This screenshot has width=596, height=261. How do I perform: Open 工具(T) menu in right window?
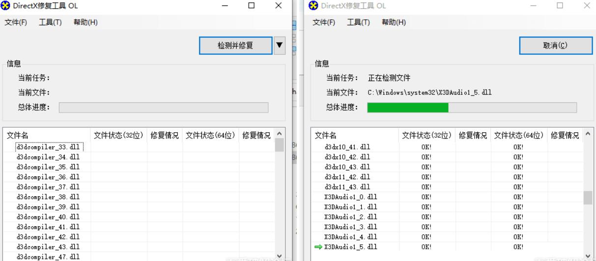359,23
